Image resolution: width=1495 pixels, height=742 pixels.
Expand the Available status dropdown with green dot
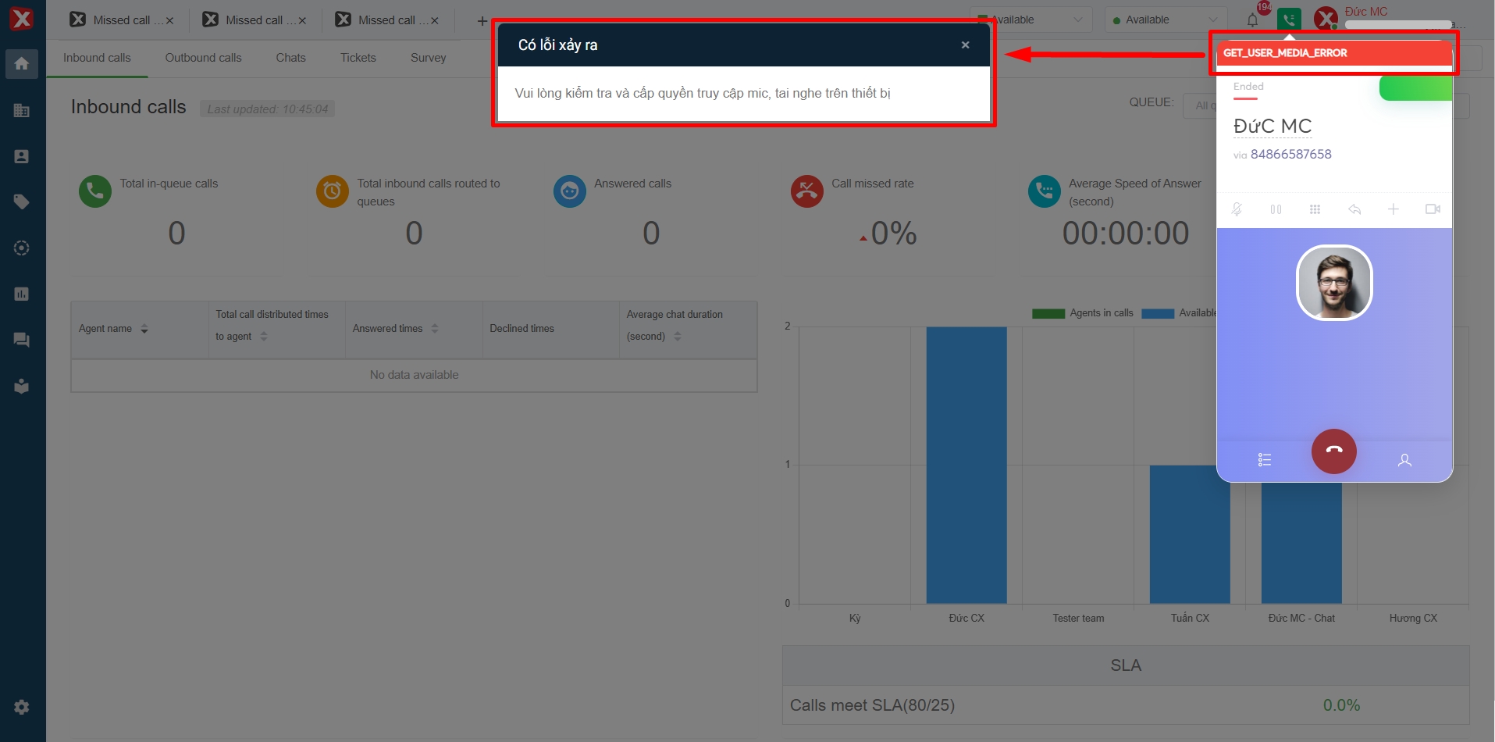1164,20
